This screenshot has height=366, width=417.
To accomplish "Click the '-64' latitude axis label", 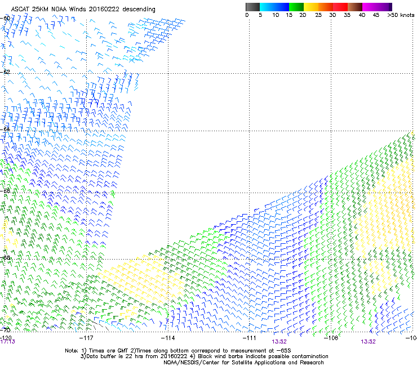I will pos(5,129).
